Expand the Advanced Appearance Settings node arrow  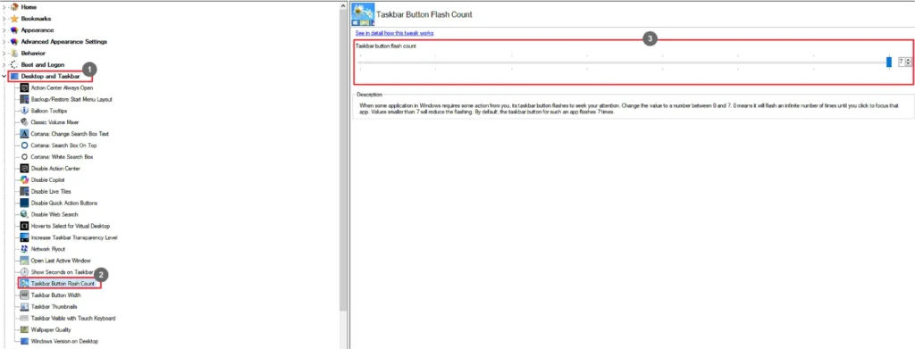(x=4, y=42)
